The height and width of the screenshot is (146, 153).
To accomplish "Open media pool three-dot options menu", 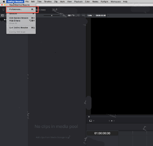I will click(84, 15).
